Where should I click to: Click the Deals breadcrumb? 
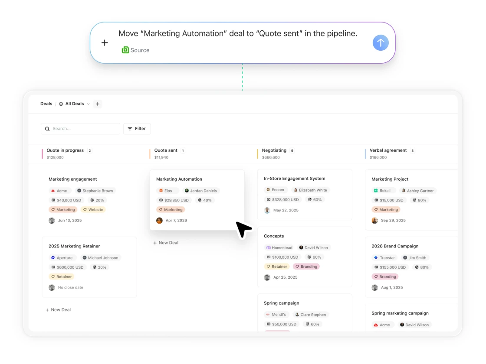click(x=46, y=104)
